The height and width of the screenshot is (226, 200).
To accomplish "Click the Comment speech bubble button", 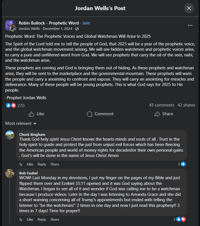I will click(x=100, y=114).
